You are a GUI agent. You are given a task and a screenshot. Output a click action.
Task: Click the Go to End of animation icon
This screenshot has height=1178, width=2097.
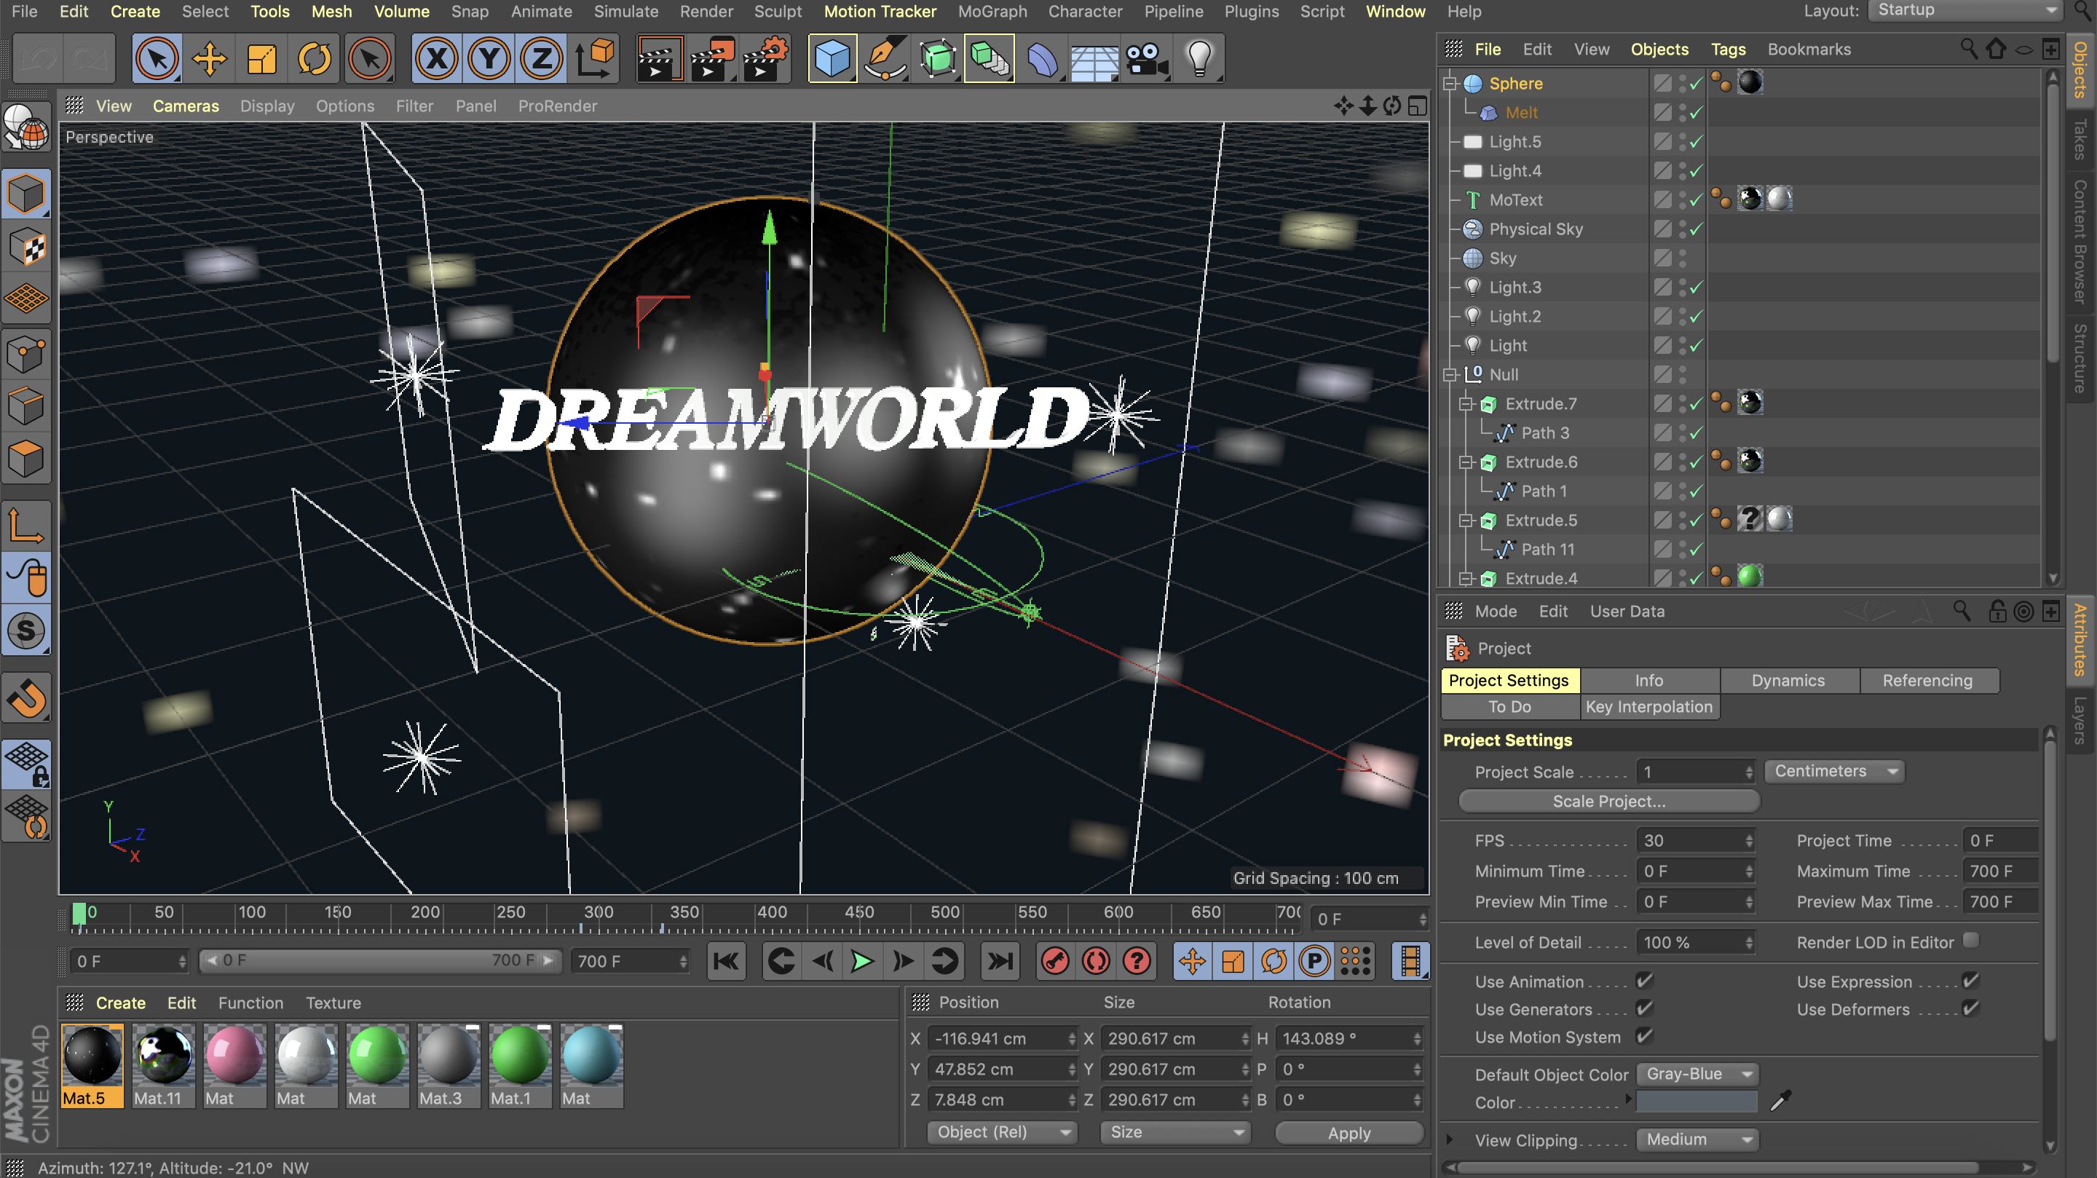(x=1000, y=962)
